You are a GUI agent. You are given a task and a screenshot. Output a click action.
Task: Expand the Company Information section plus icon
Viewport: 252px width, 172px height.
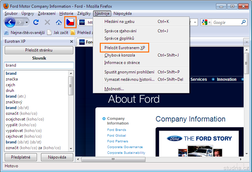[104, 119]
